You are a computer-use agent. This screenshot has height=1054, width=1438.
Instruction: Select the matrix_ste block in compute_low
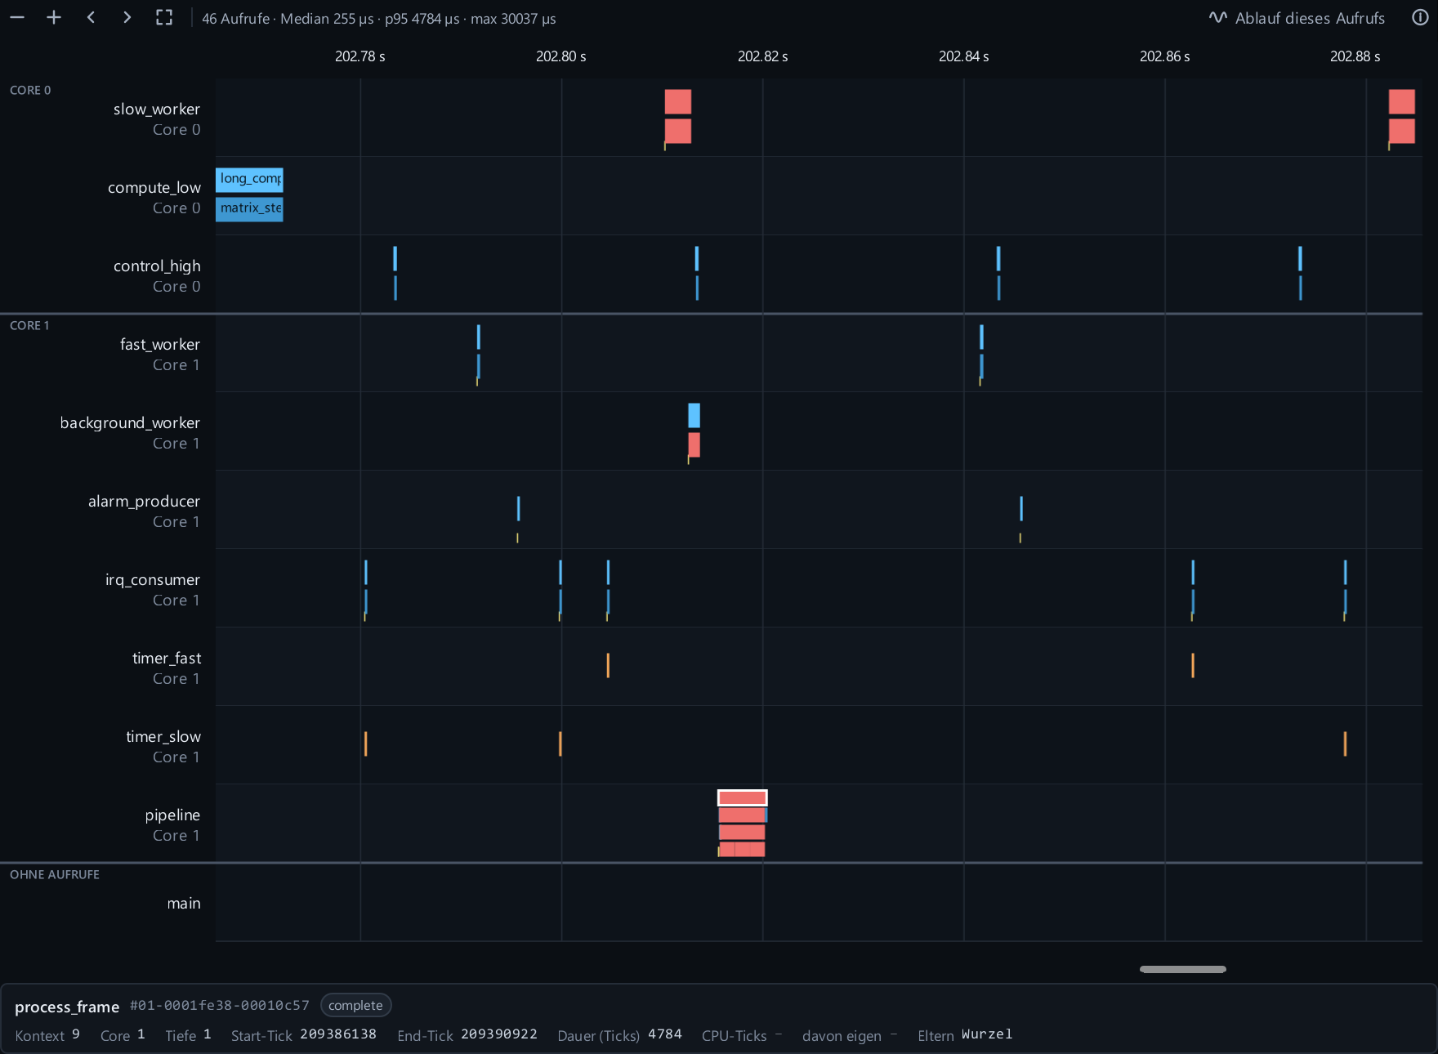coord(249,208)
